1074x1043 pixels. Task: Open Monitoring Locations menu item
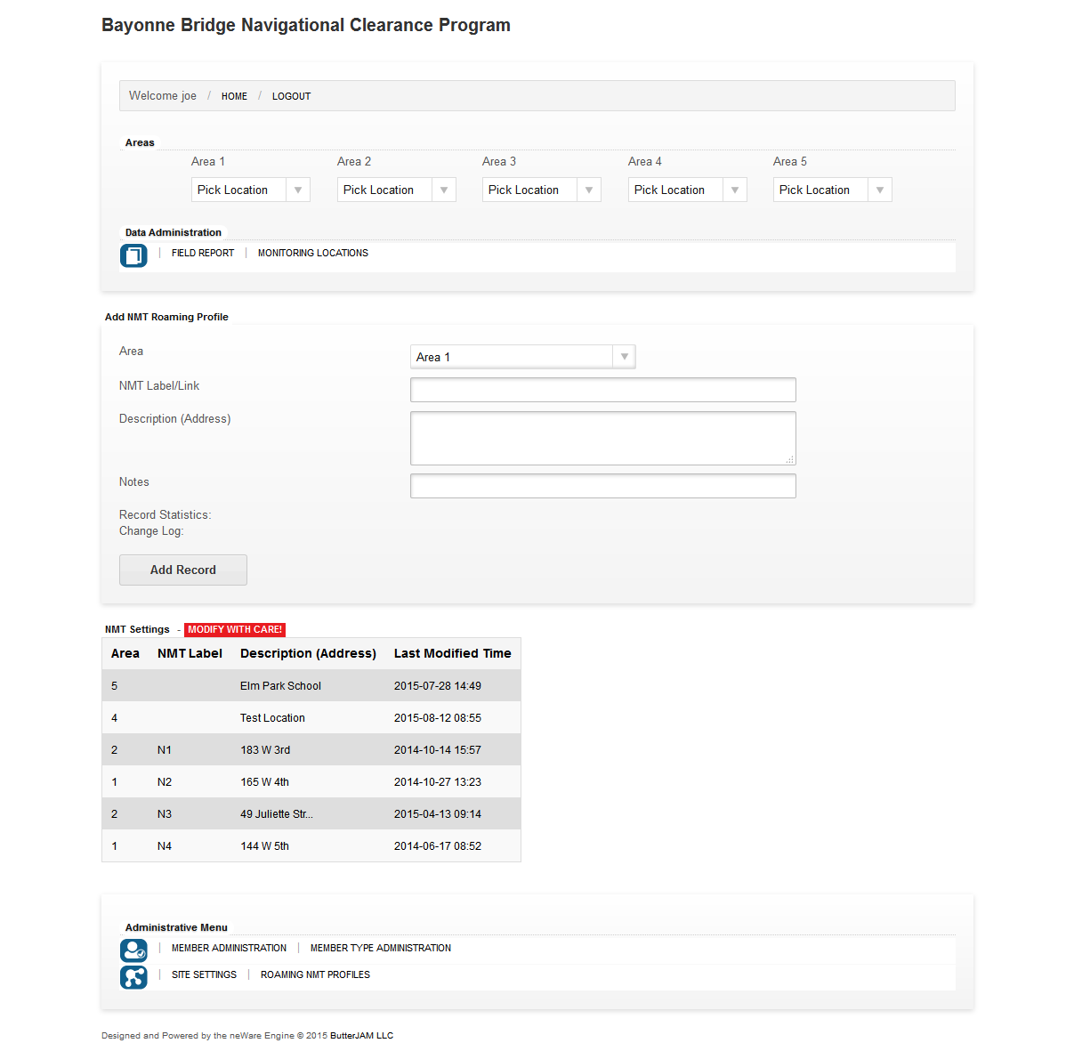312,254
